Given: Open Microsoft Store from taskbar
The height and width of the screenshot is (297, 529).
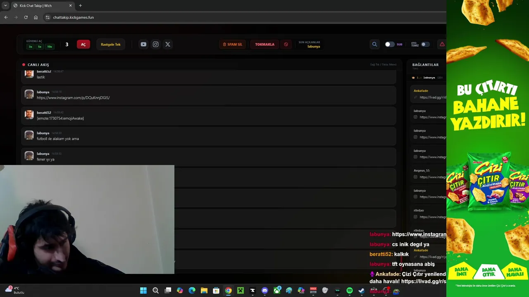Looking at the screenshot, I should tap(216, 290).
